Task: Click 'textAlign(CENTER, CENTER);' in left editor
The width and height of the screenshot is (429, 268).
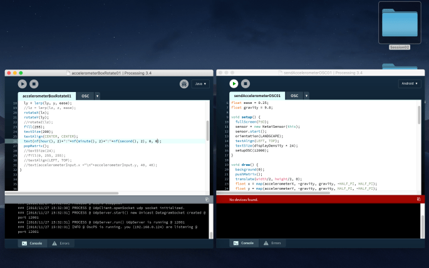Action: coord(51,137)
